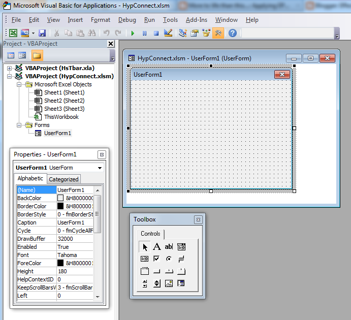
Task: Click the Undo toolbar icon
Action: click(106, 33)
